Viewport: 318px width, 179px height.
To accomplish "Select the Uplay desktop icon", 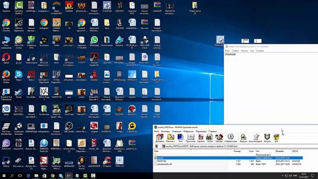I will pyautogui.click(x=6, y=110).
